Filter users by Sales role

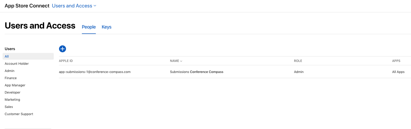tap(9, 107)
